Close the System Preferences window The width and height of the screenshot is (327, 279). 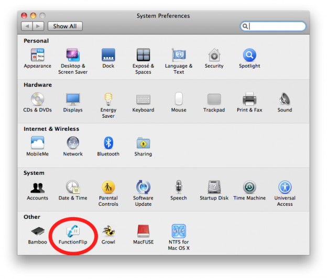24,16
